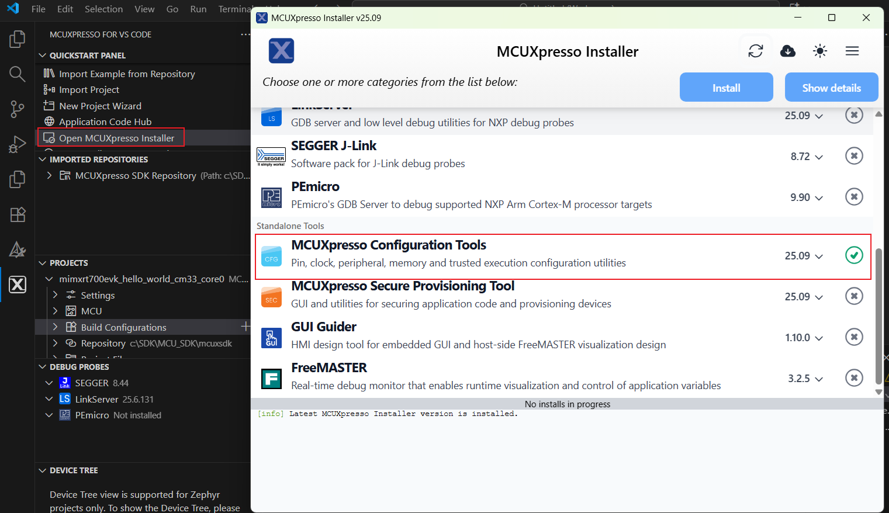Click the Show details button
Screen dimensions: 889x513
(831, 88)
